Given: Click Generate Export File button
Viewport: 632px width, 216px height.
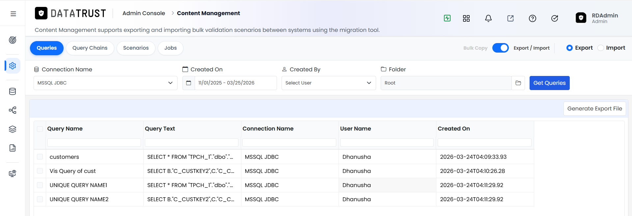Looking at the screenshot, I should pyautogui.click(x=594, y=108).
